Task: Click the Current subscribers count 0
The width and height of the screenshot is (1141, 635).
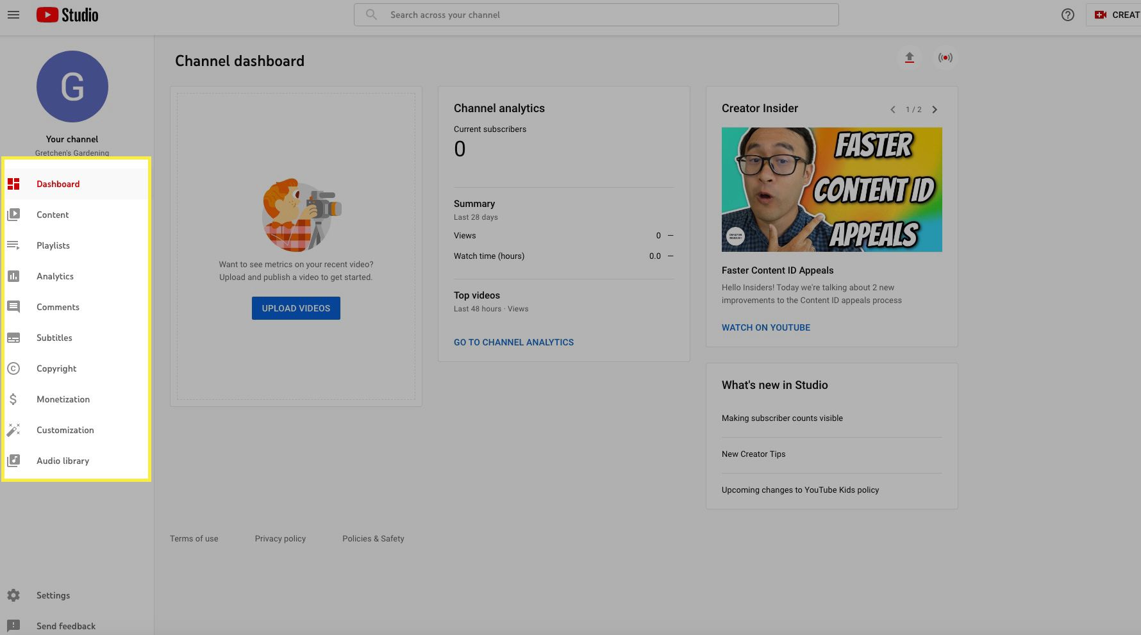Action: (x=460, y=149)
